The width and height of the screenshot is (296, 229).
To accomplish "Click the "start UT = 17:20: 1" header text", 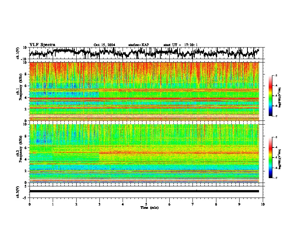I will pyautogui.click(x=181, y=45).
